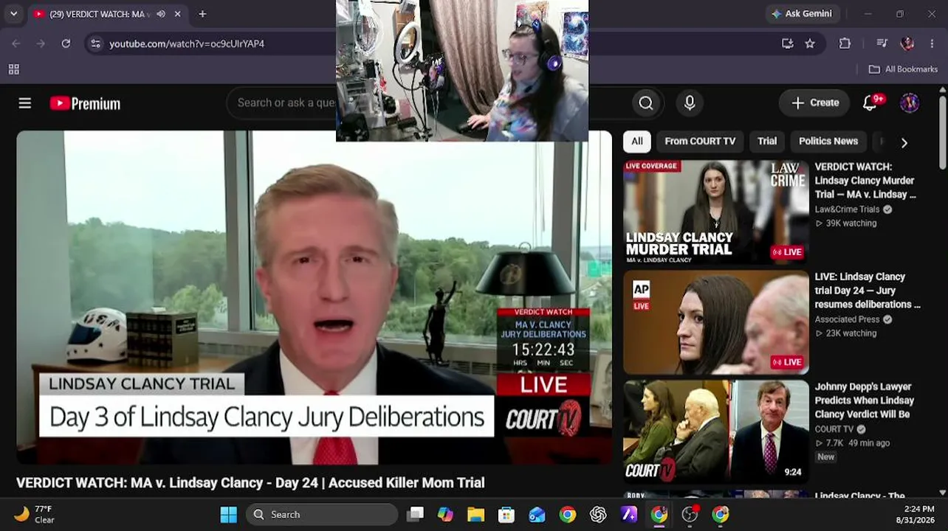
Task: Filter recommendations by Trial chip
Action: pos(767,142)
